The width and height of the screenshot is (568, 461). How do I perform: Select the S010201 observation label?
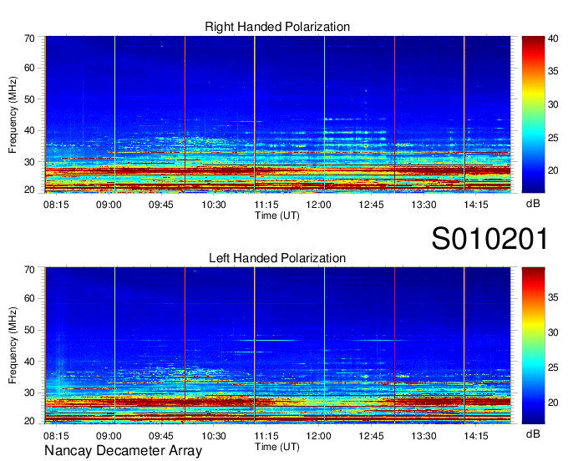coord(489,239)
